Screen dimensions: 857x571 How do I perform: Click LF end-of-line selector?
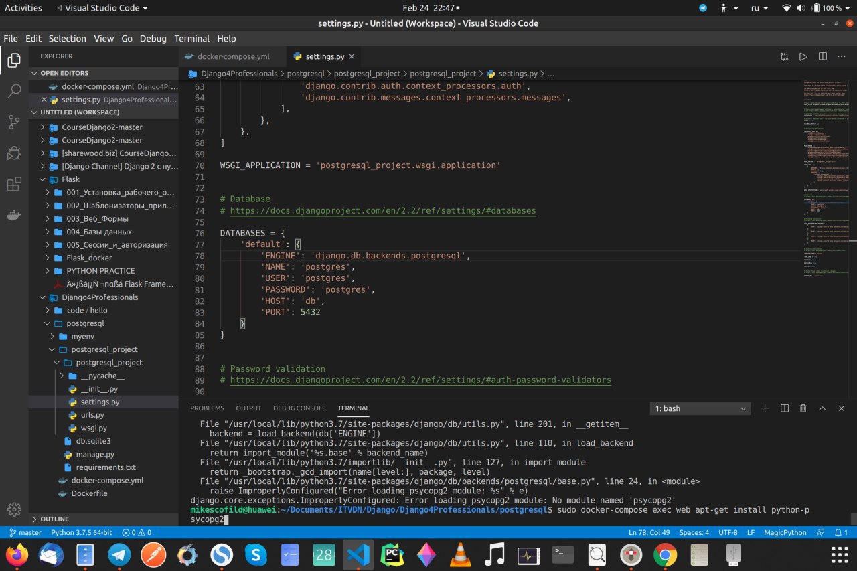pyautogui.click(x=751, y=532)
